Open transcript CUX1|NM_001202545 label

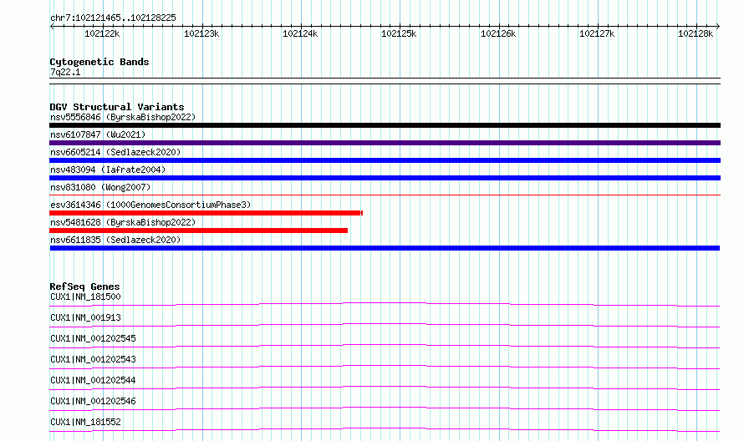(x=93, y=338)
